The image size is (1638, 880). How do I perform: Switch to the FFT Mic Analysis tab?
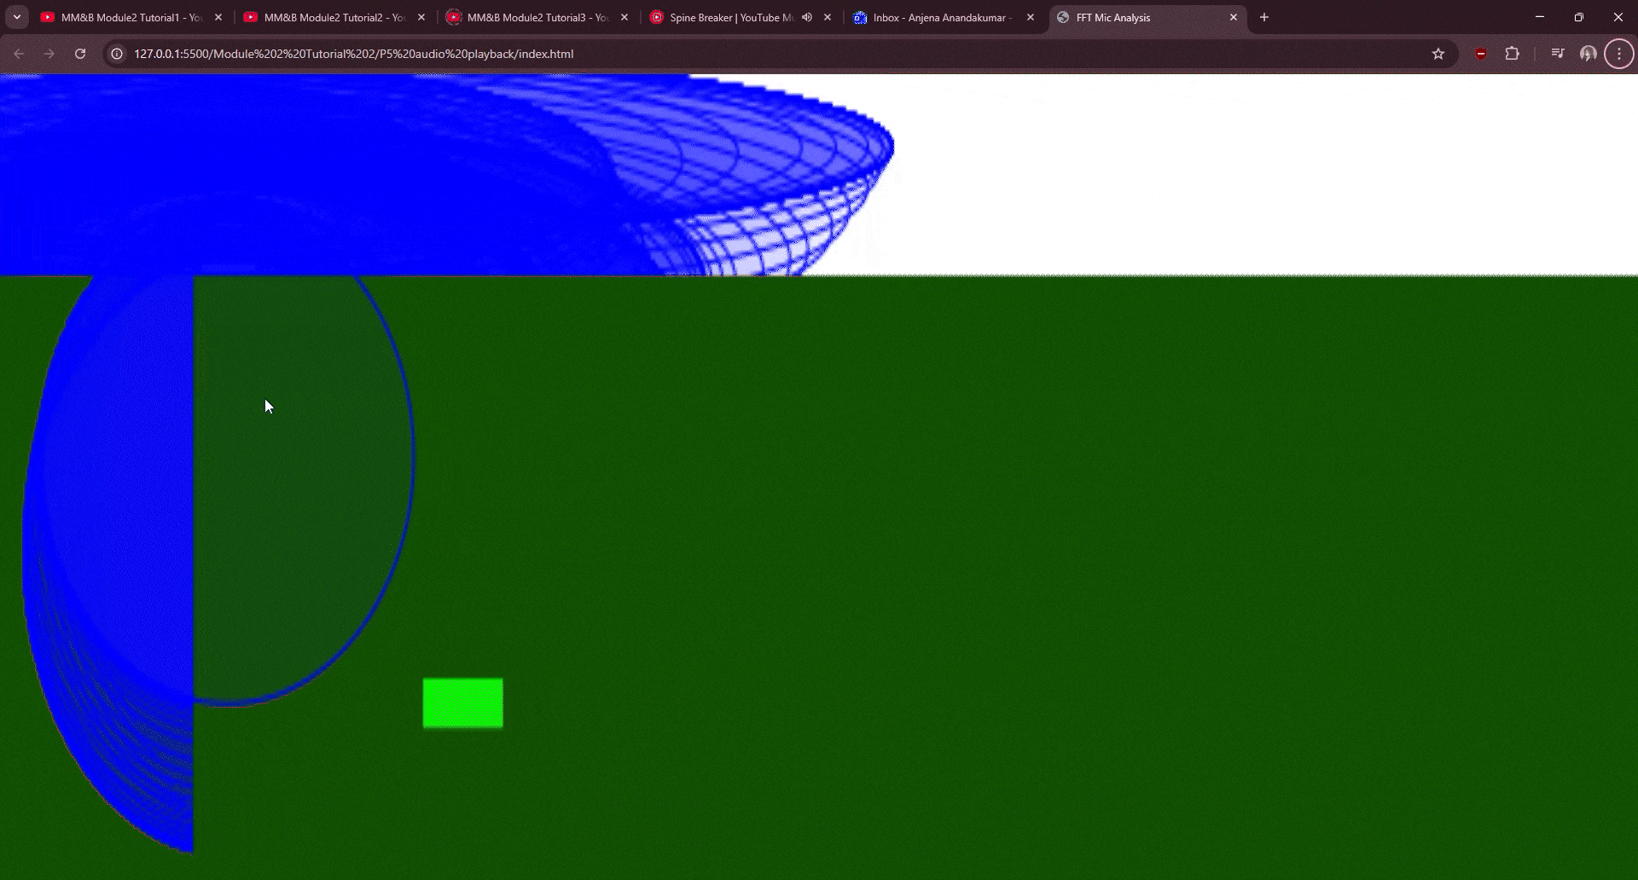point(1135,17)
